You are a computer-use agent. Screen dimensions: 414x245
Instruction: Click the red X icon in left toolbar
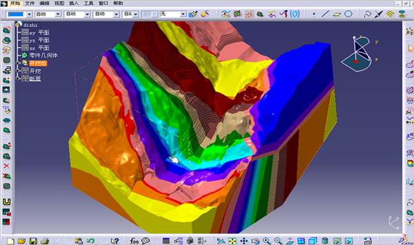[x=6, y=166]
